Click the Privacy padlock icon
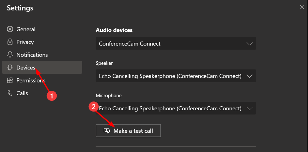 (10, 42)
